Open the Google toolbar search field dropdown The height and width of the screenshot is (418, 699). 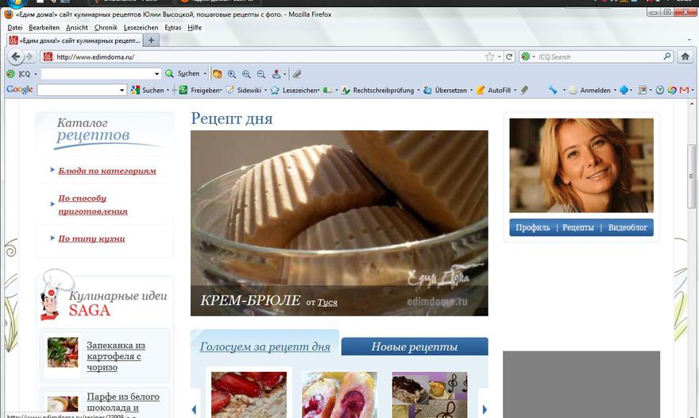pyautogui.click(x=122, y=91)
